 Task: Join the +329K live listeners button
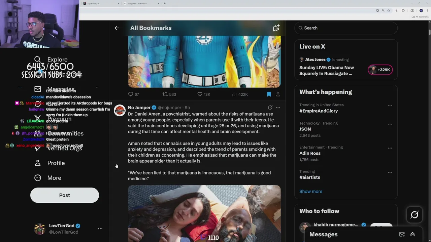point(380,70)
